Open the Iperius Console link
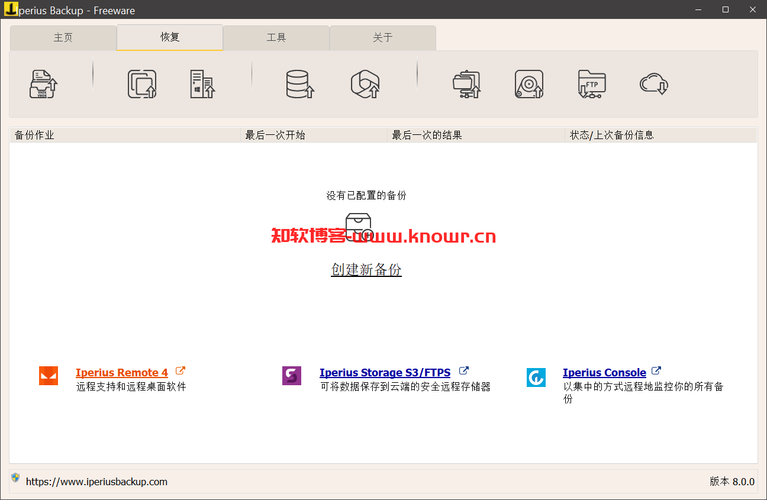This screenshot has width=767, height=500. (x=604, y=373)
